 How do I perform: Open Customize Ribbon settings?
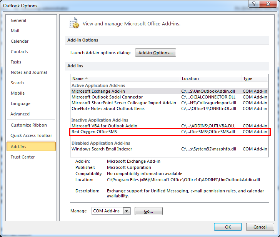[x=29, y=125]
